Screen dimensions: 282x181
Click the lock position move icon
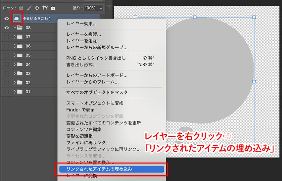37,7
